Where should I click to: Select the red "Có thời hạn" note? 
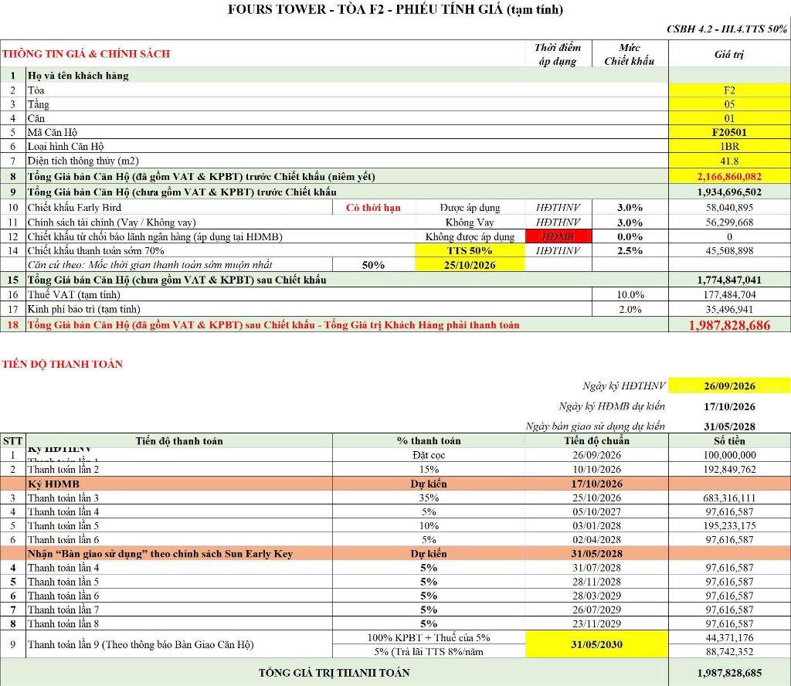(x=373, y=207)
